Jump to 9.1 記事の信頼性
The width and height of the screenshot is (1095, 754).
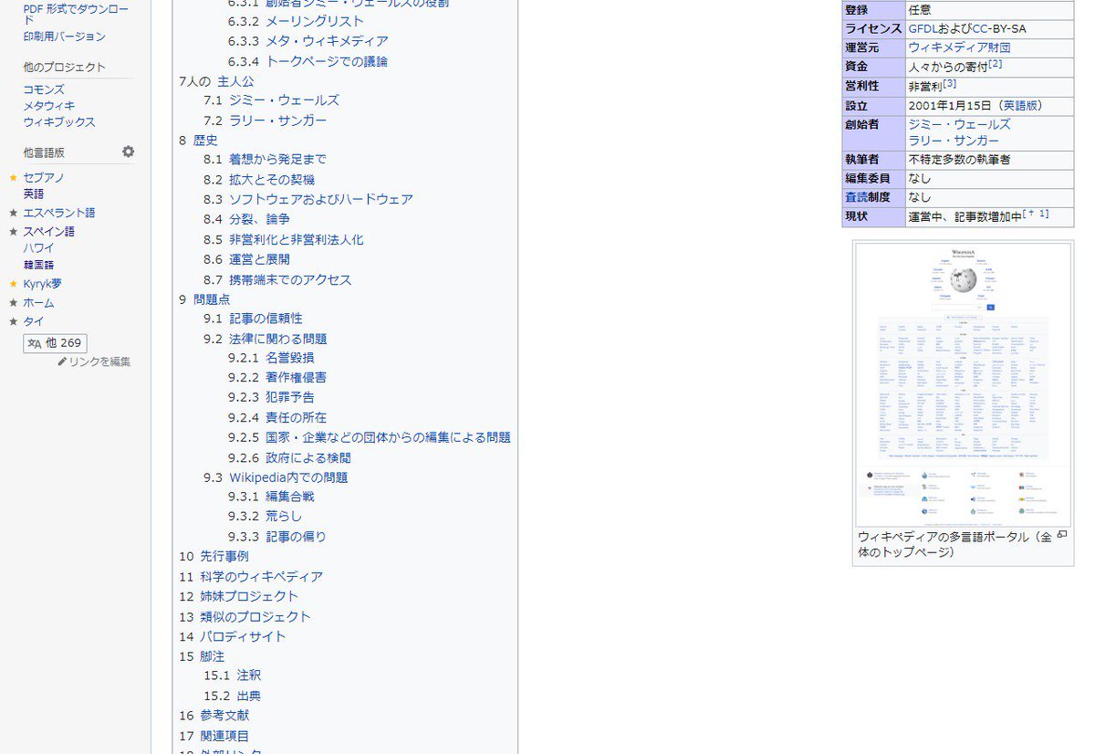tap(253, 319)
